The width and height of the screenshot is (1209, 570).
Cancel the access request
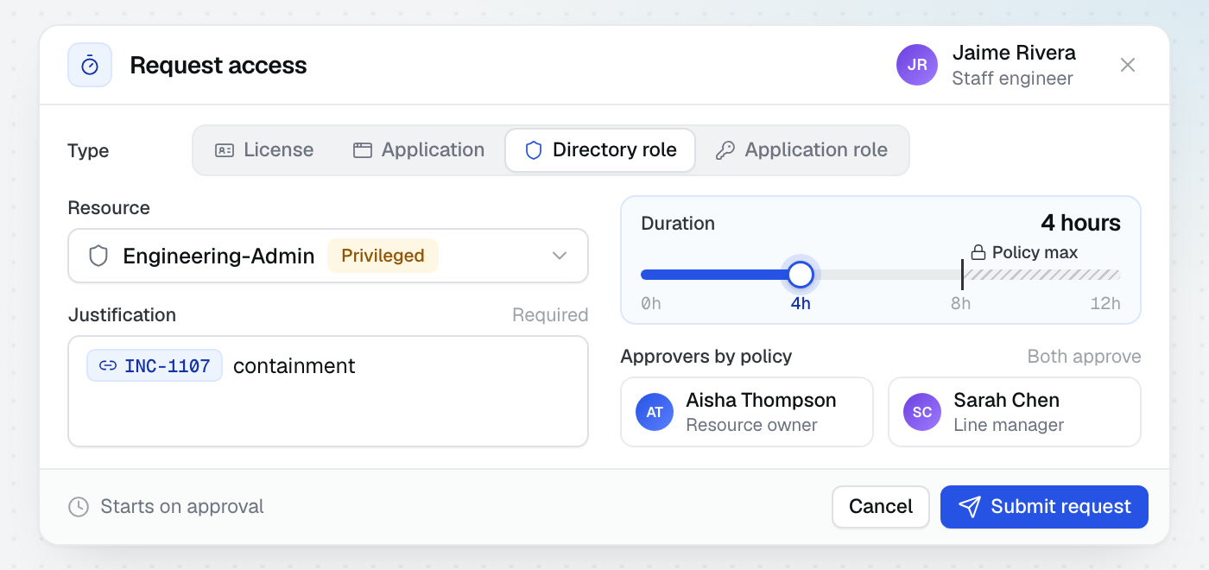(881, 507)
